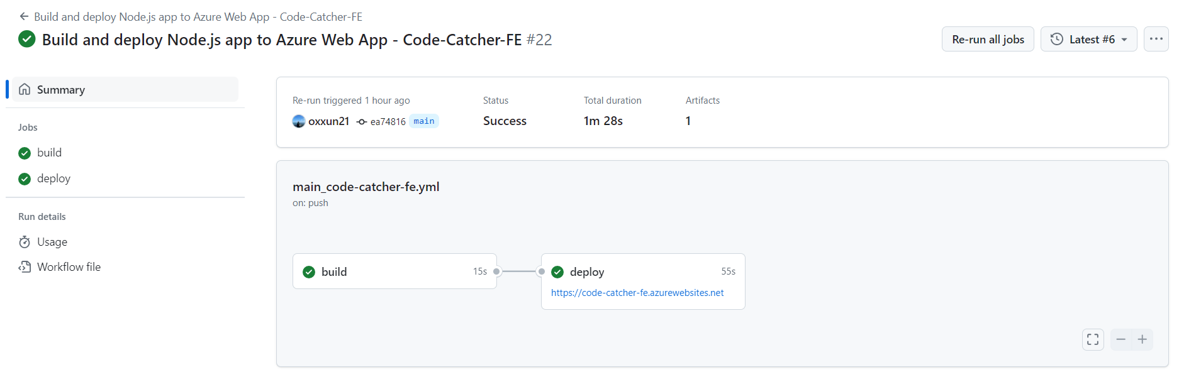Zoom out of the workflow graph

point(1120,339)
